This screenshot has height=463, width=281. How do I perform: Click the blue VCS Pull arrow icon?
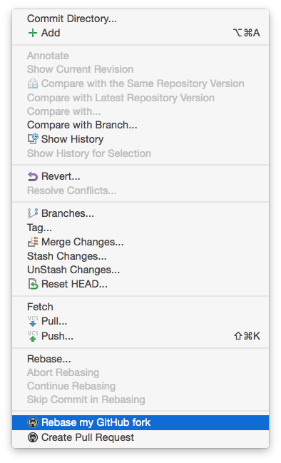tap(33, 321)
